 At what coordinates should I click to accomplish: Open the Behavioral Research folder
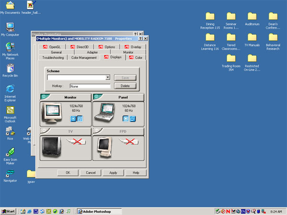(x=273, y=42)
